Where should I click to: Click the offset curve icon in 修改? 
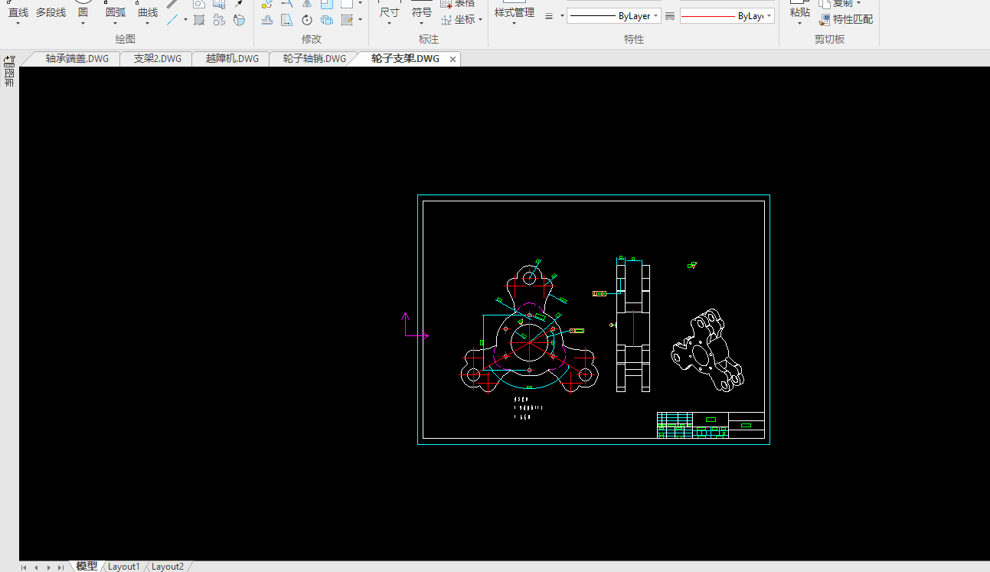pyautogui.click(x=267, y=20)
